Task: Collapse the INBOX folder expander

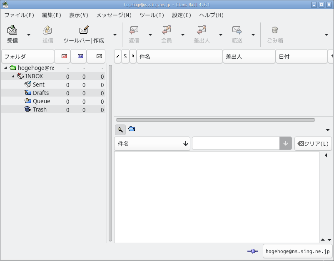Action: pyautogui.click(x=13, y=76)
